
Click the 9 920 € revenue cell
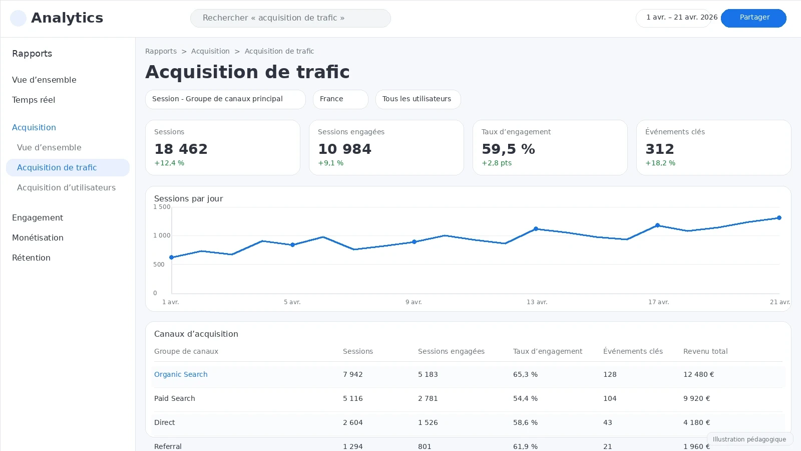[697, 398]
